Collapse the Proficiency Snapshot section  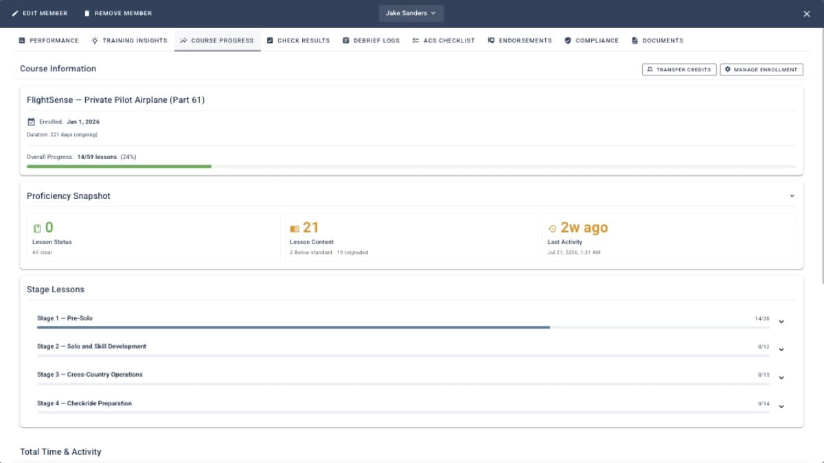[x=792, y=196]
